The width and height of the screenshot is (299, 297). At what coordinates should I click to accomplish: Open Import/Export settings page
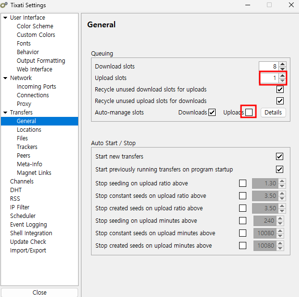point(28,251)
